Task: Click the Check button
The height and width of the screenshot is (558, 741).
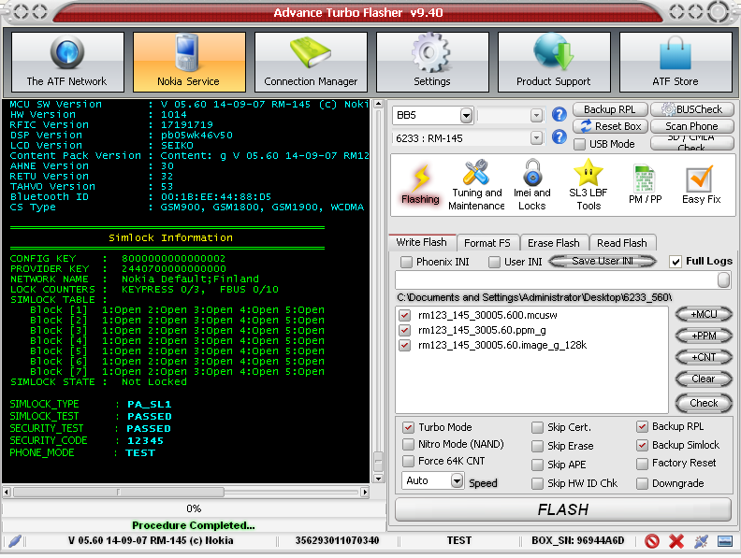Action: (704, 403)
